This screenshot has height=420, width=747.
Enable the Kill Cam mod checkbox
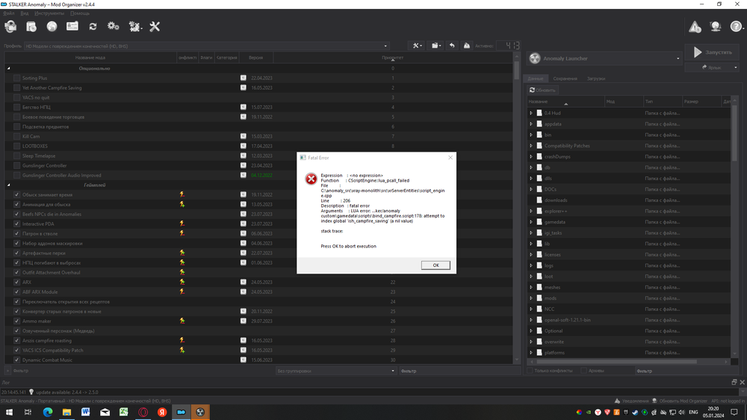(x=16, y=136)
